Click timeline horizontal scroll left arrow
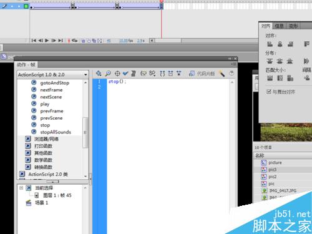312x234 pixels. [152, 41]
